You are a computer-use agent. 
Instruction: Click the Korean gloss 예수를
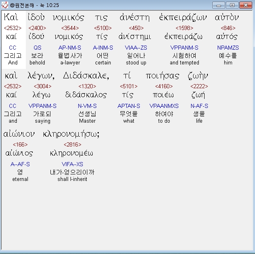pos(228,56)
